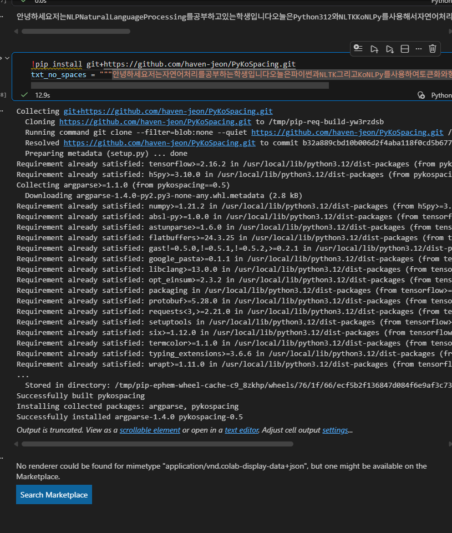
Task: Click the google_pasta>=0.1.1 requirement line
Action: (x=234, y=258)
